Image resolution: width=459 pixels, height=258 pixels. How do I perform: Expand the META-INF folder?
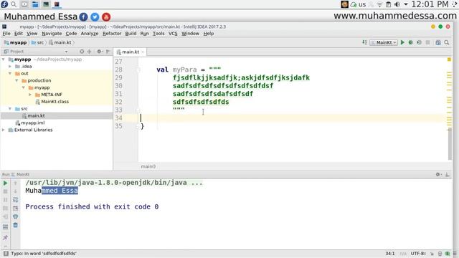30,95
